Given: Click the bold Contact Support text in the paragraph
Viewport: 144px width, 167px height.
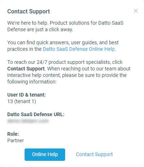Looking at the screenshot, I should (26, 69).
